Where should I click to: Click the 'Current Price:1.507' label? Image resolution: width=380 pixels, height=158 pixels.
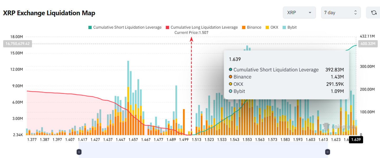pyautogui.click(x=191, y=33)
